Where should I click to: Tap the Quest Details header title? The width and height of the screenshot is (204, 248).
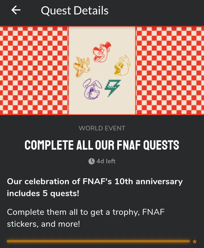click(x=75, y=11)
